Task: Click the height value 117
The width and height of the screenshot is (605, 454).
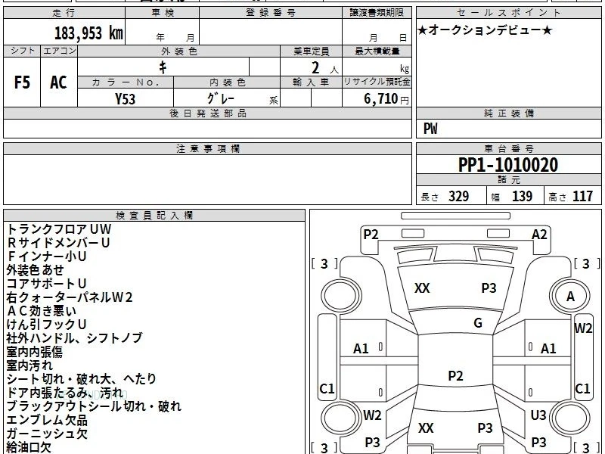Action: 582,196
